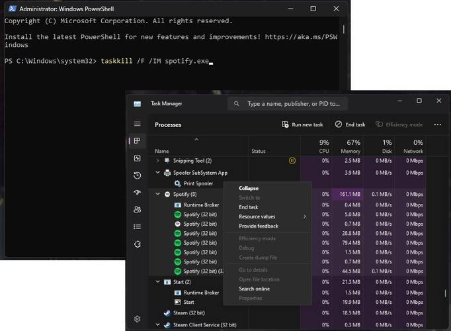451x331 pixels.
Task: Click the 161.1 MB memory cell for Spotify
Action: click(348, 194)
